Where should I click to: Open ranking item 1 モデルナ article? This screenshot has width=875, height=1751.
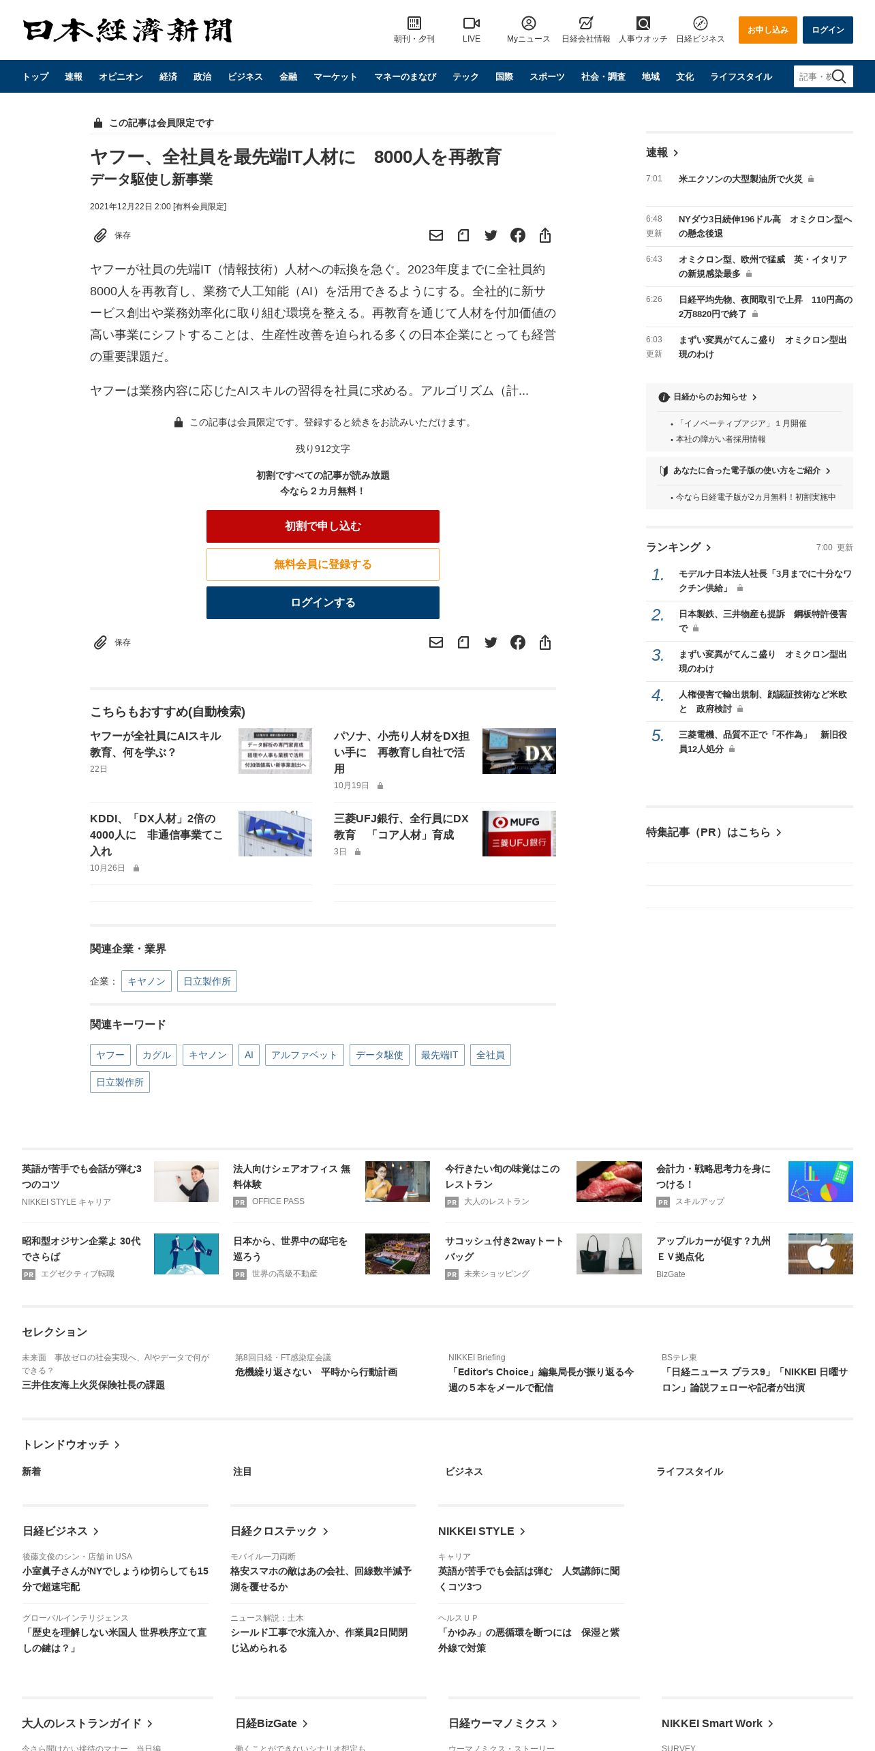765,581
